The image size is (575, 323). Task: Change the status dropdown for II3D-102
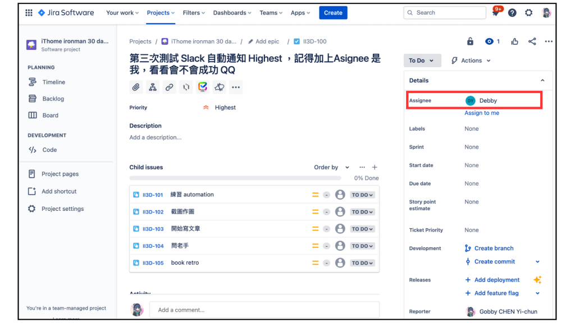(362, 211)
